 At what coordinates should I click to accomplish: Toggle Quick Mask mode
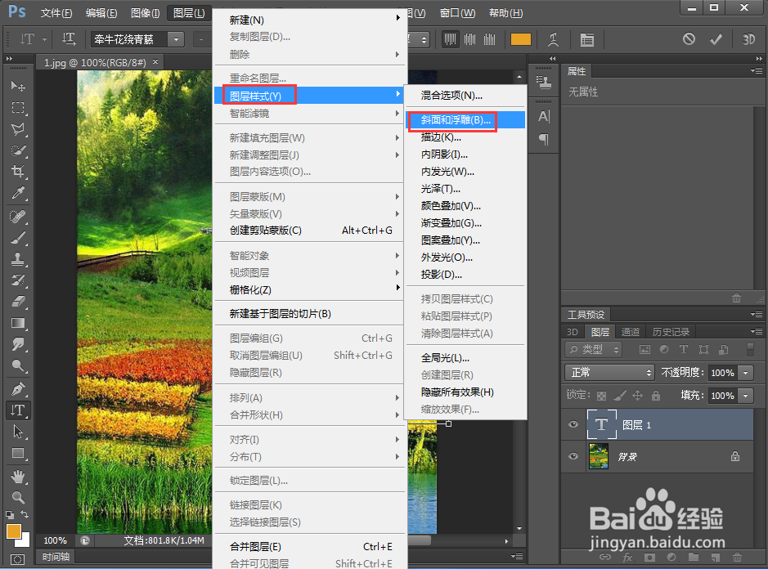click(x=18, y=559)
